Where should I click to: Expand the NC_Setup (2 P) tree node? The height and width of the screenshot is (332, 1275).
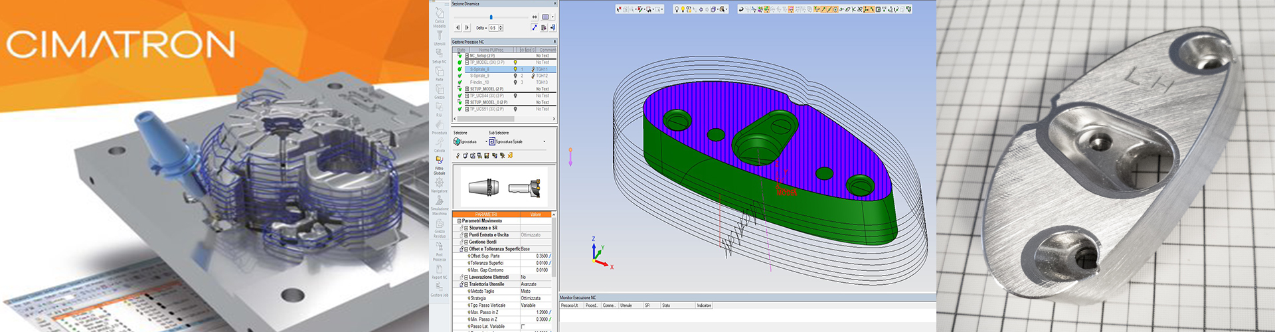[467, 56]
